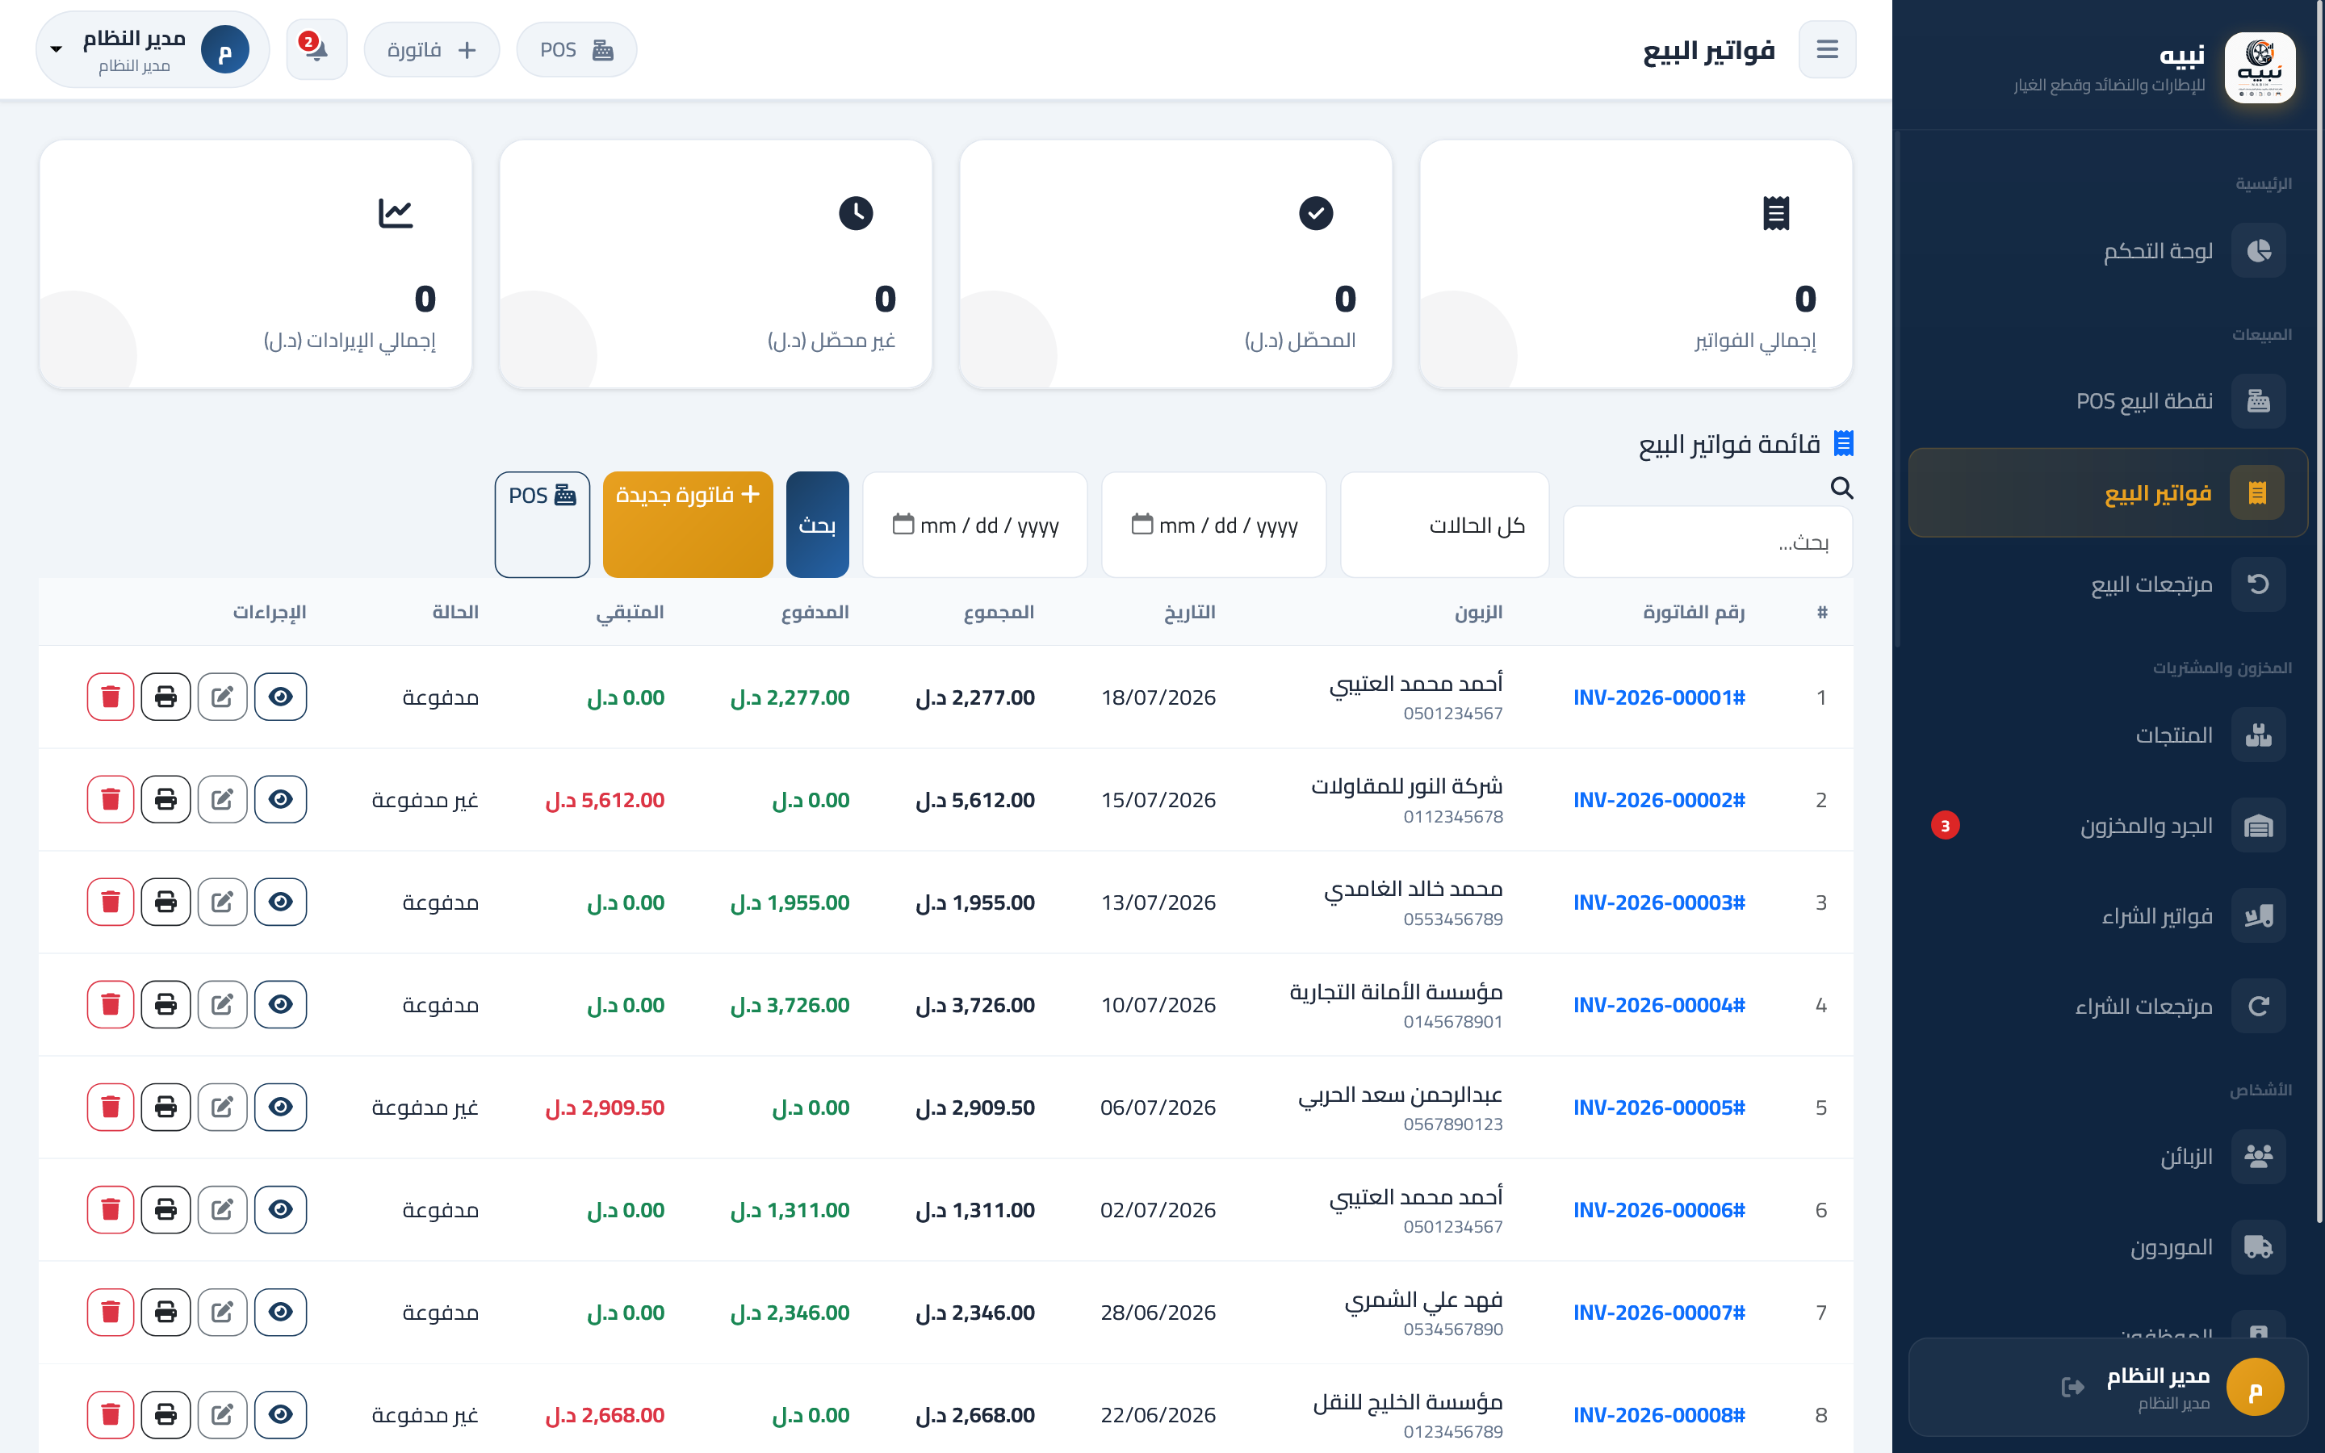Print invoice INV-2026-00003
The height and width of the screenshot is (1453, 2325).
(166, 902)
